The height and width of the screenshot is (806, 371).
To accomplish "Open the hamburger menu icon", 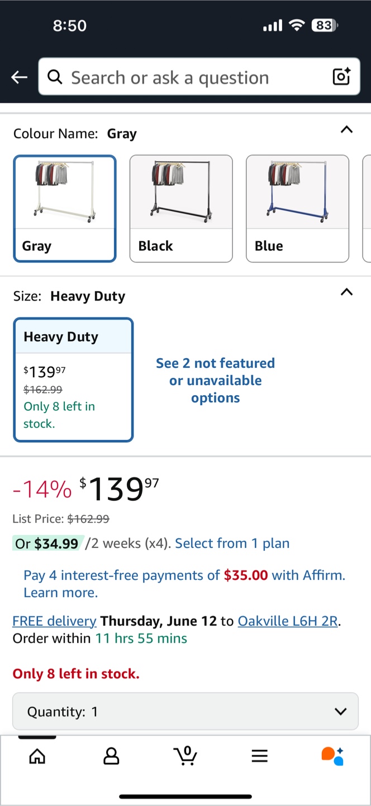I will (x=259, y=757).
